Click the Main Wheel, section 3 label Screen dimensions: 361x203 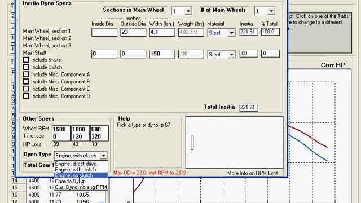[x=47, y=46]
